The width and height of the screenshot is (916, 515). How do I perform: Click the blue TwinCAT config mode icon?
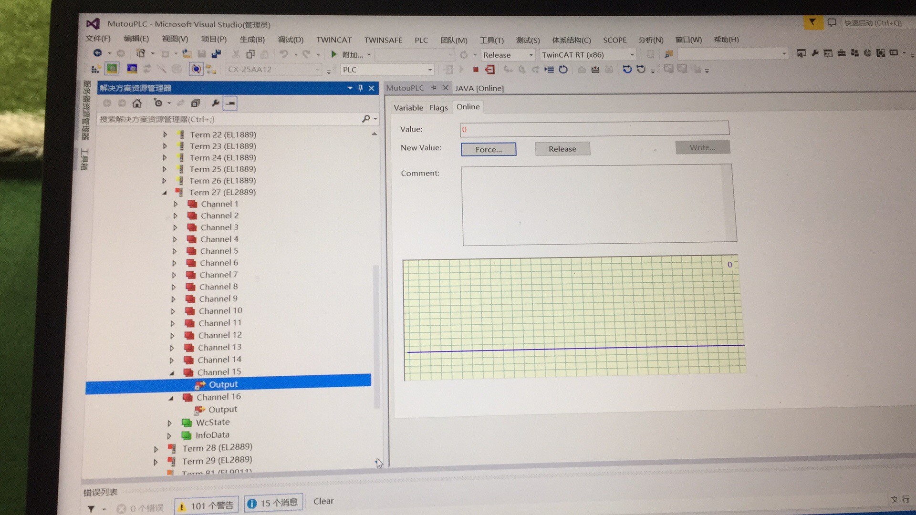pos(132,69)
